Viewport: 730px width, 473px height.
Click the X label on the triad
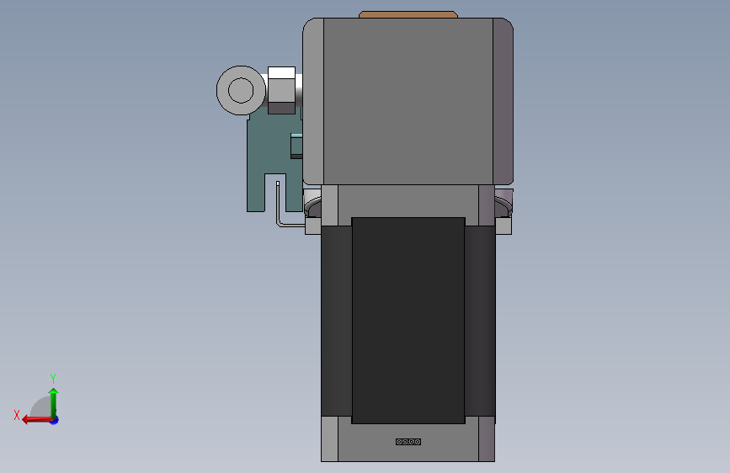click(17, 415)
